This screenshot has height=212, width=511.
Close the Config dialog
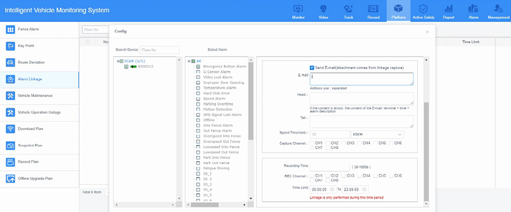click(x=427, y=32)
